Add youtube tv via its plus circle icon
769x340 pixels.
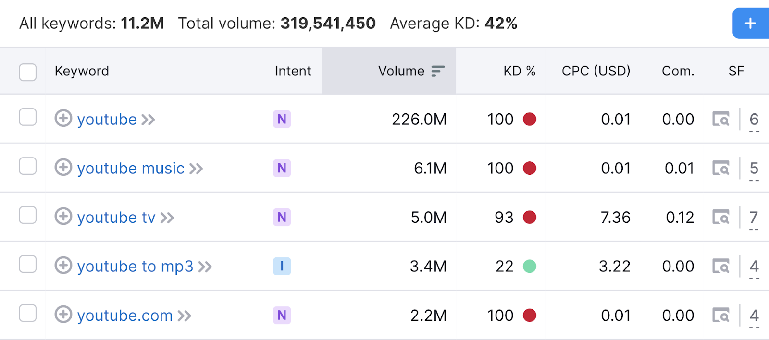pyautogui.click(x=63, y=216)
